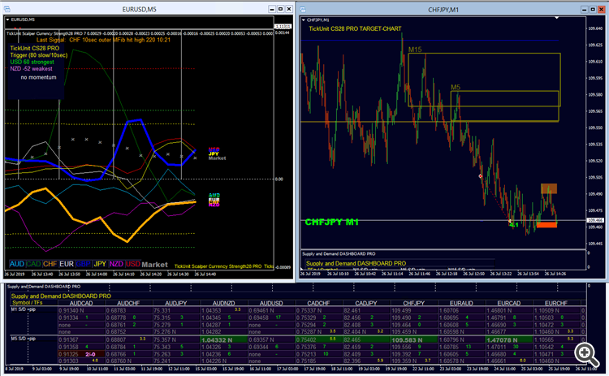
Task: Expand the EURUSD,M5 chart label arrow
Action: (7, 19)
